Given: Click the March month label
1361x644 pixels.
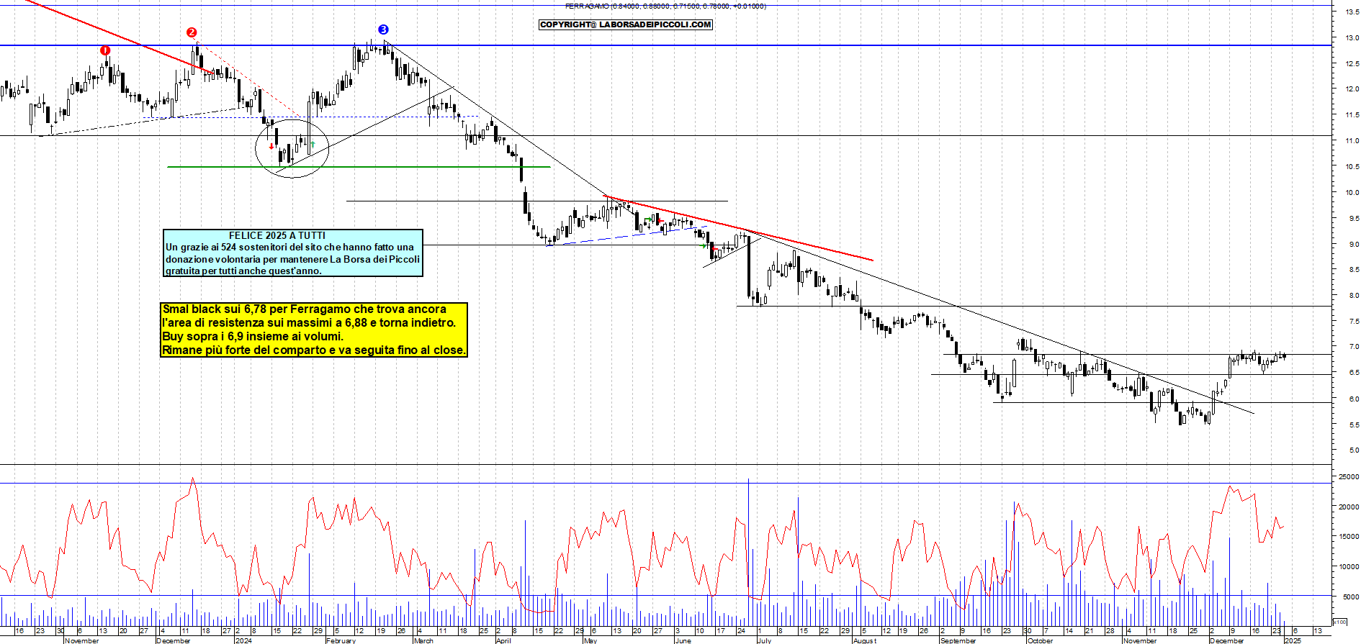Looking at the screenshot, I should click(x=423, y=640).
